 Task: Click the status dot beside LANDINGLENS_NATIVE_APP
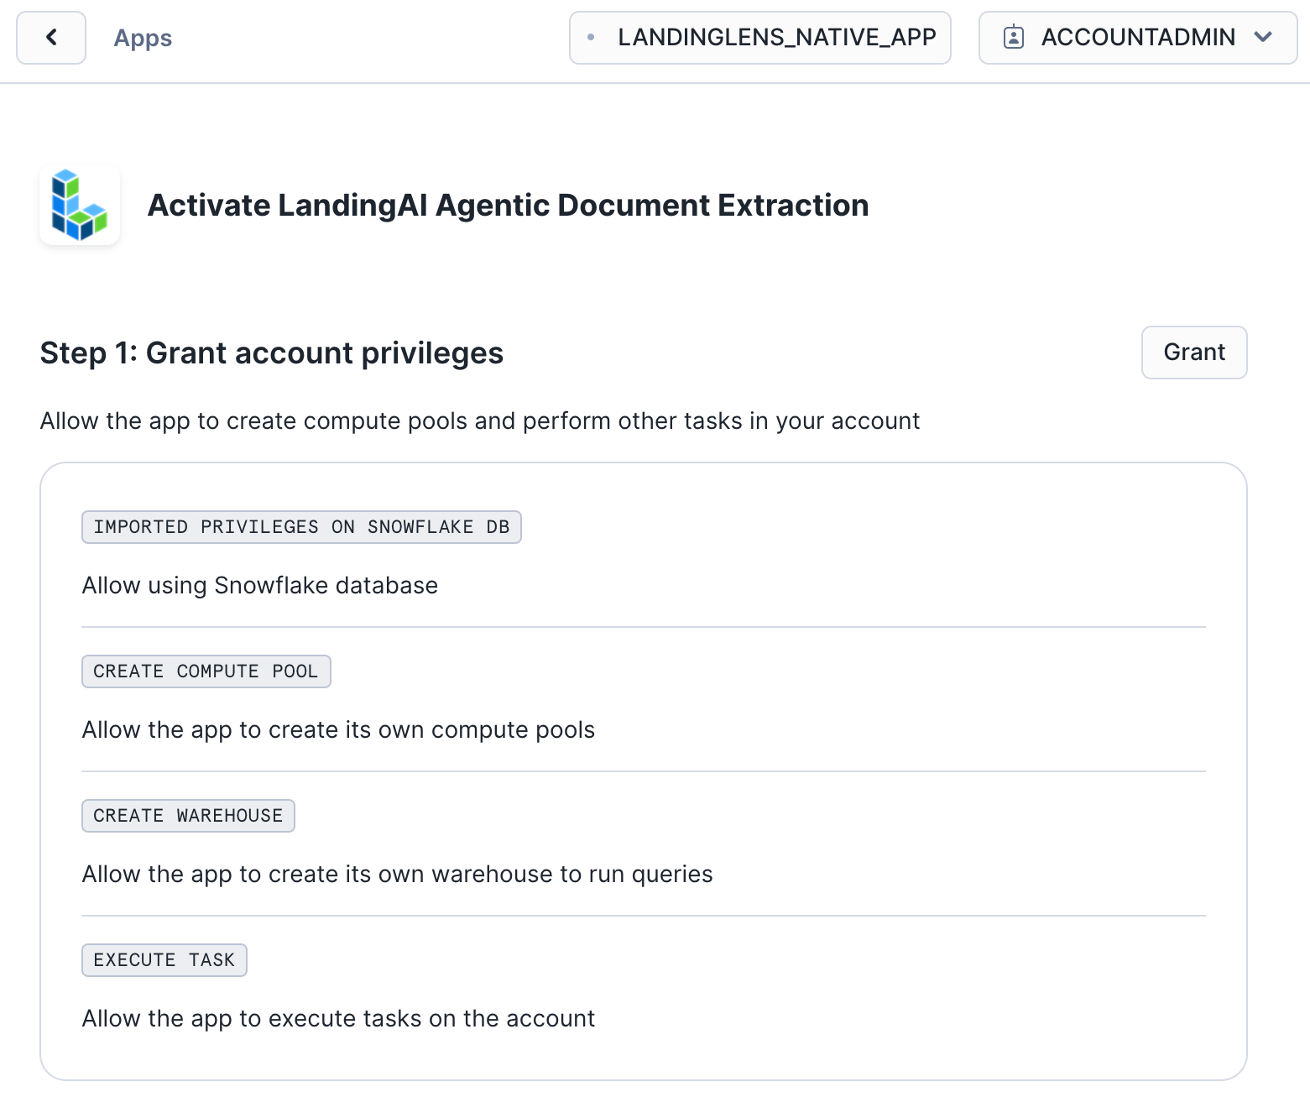tap(592, 37)
